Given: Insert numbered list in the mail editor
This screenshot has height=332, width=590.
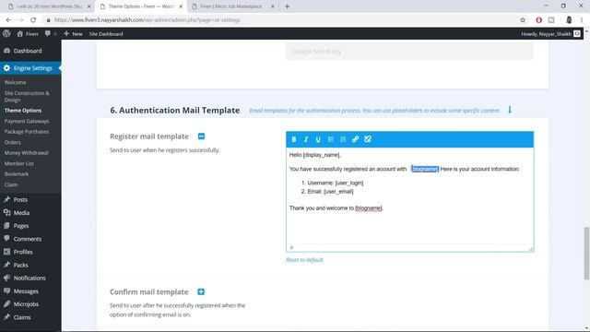Looking at the screenshot, I should coord(343,139).
